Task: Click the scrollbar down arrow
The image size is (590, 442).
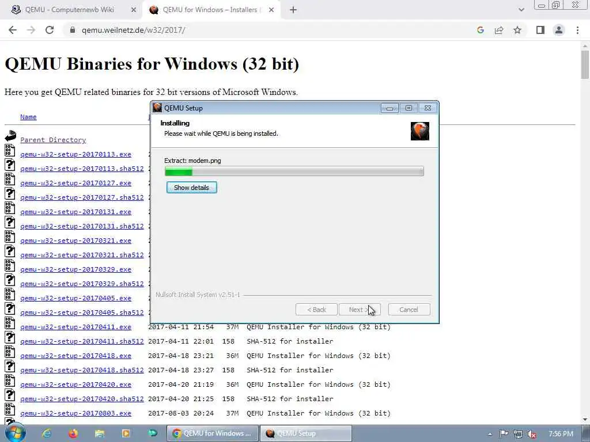Action: [x=585, y=420]
